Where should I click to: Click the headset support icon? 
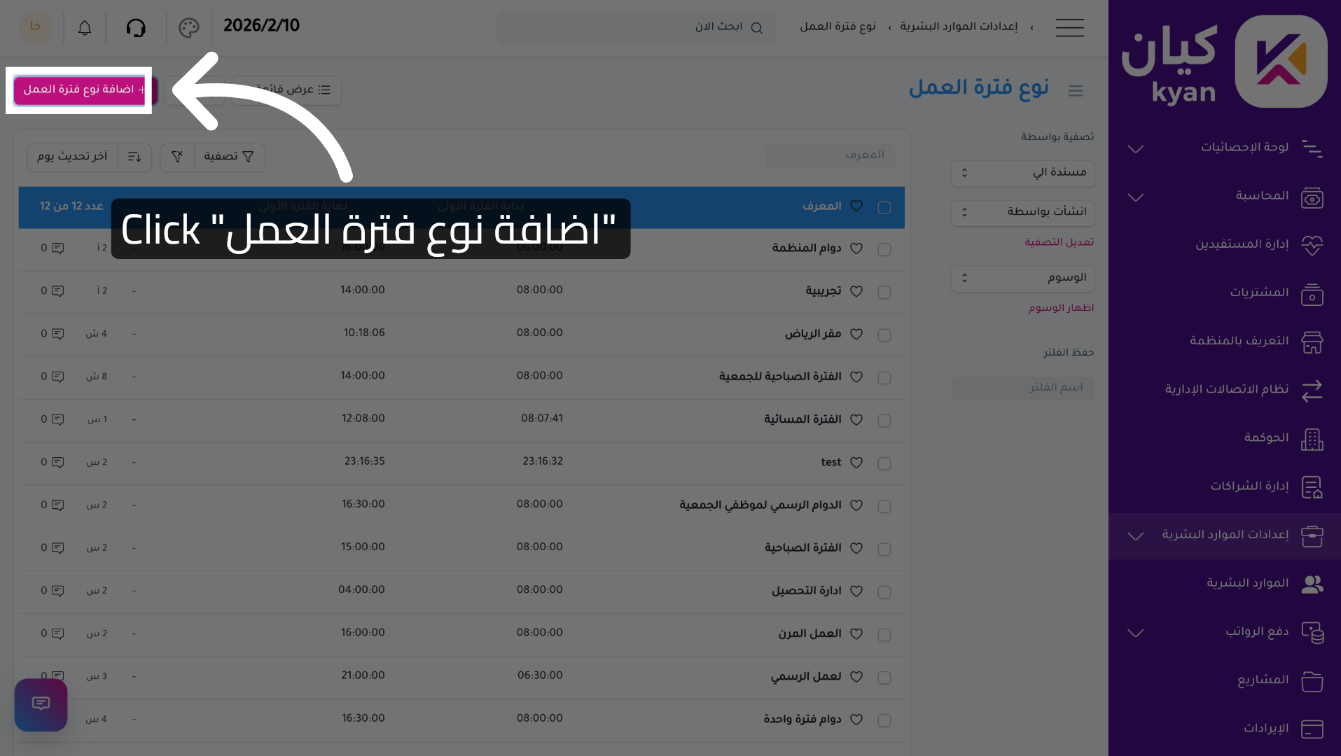tap(137, 28)
